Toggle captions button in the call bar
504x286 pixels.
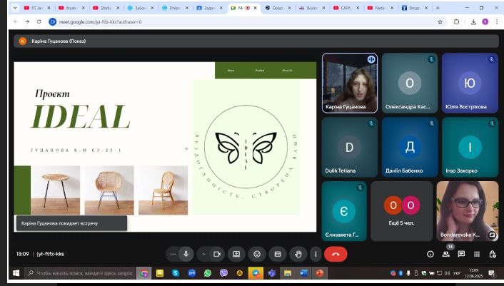tap(278, 254)
